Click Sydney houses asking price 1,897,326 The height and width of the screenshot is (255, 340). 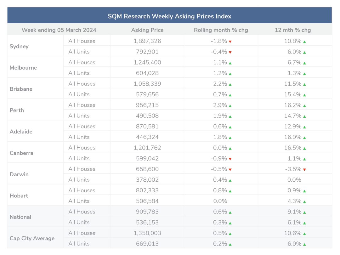pos(147,41)
